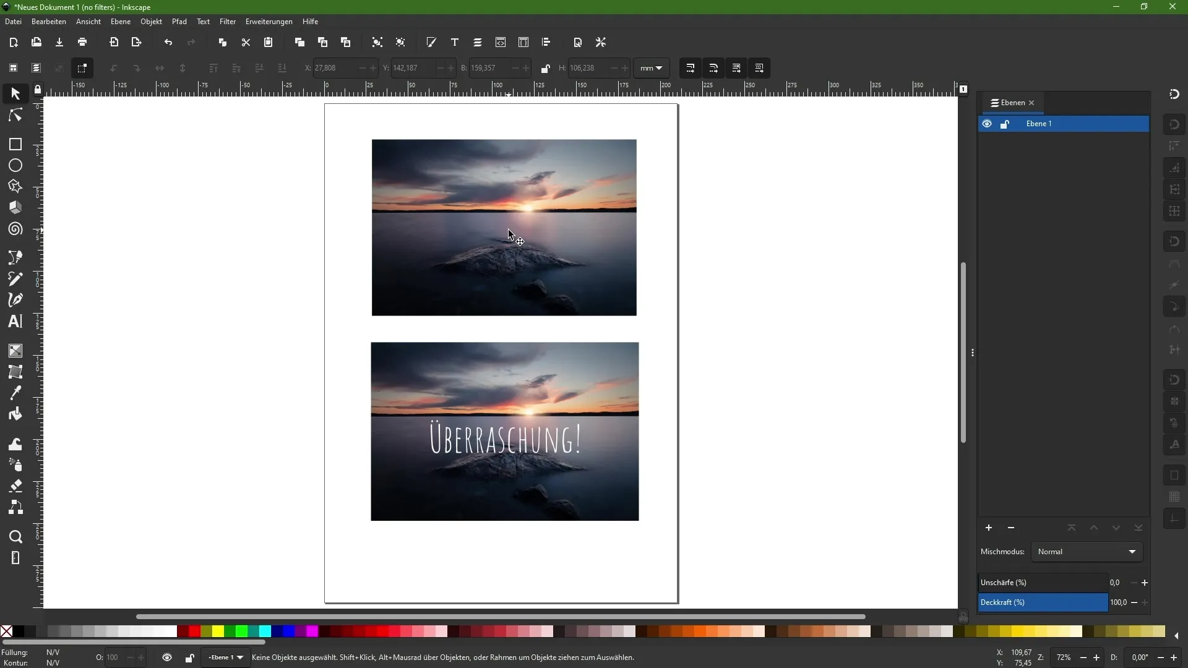Click the Remove layer minus button
The image size is (1188, 668).
tap(1012, 528)
